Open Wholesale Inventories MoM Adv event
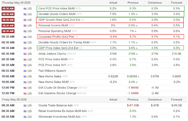The image size is (188, 121). (x=60, y=117)
